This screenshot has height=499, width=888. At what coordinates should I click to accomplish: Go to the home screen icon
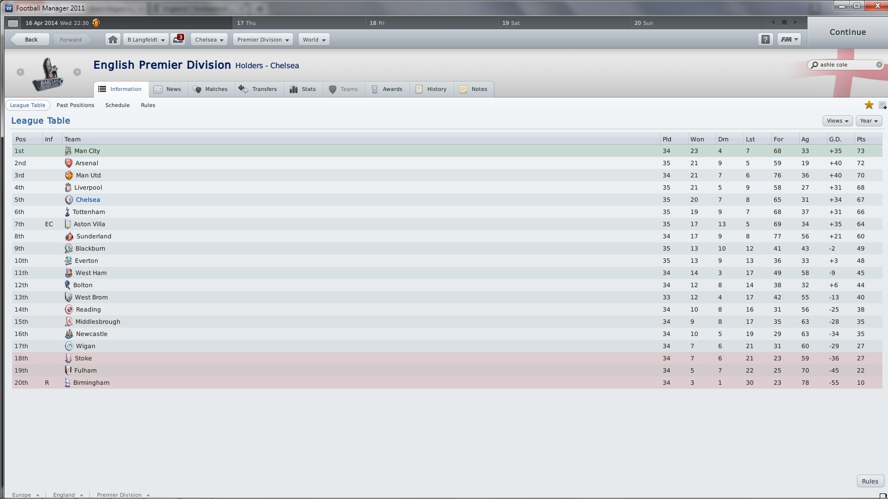click(113, 39)
